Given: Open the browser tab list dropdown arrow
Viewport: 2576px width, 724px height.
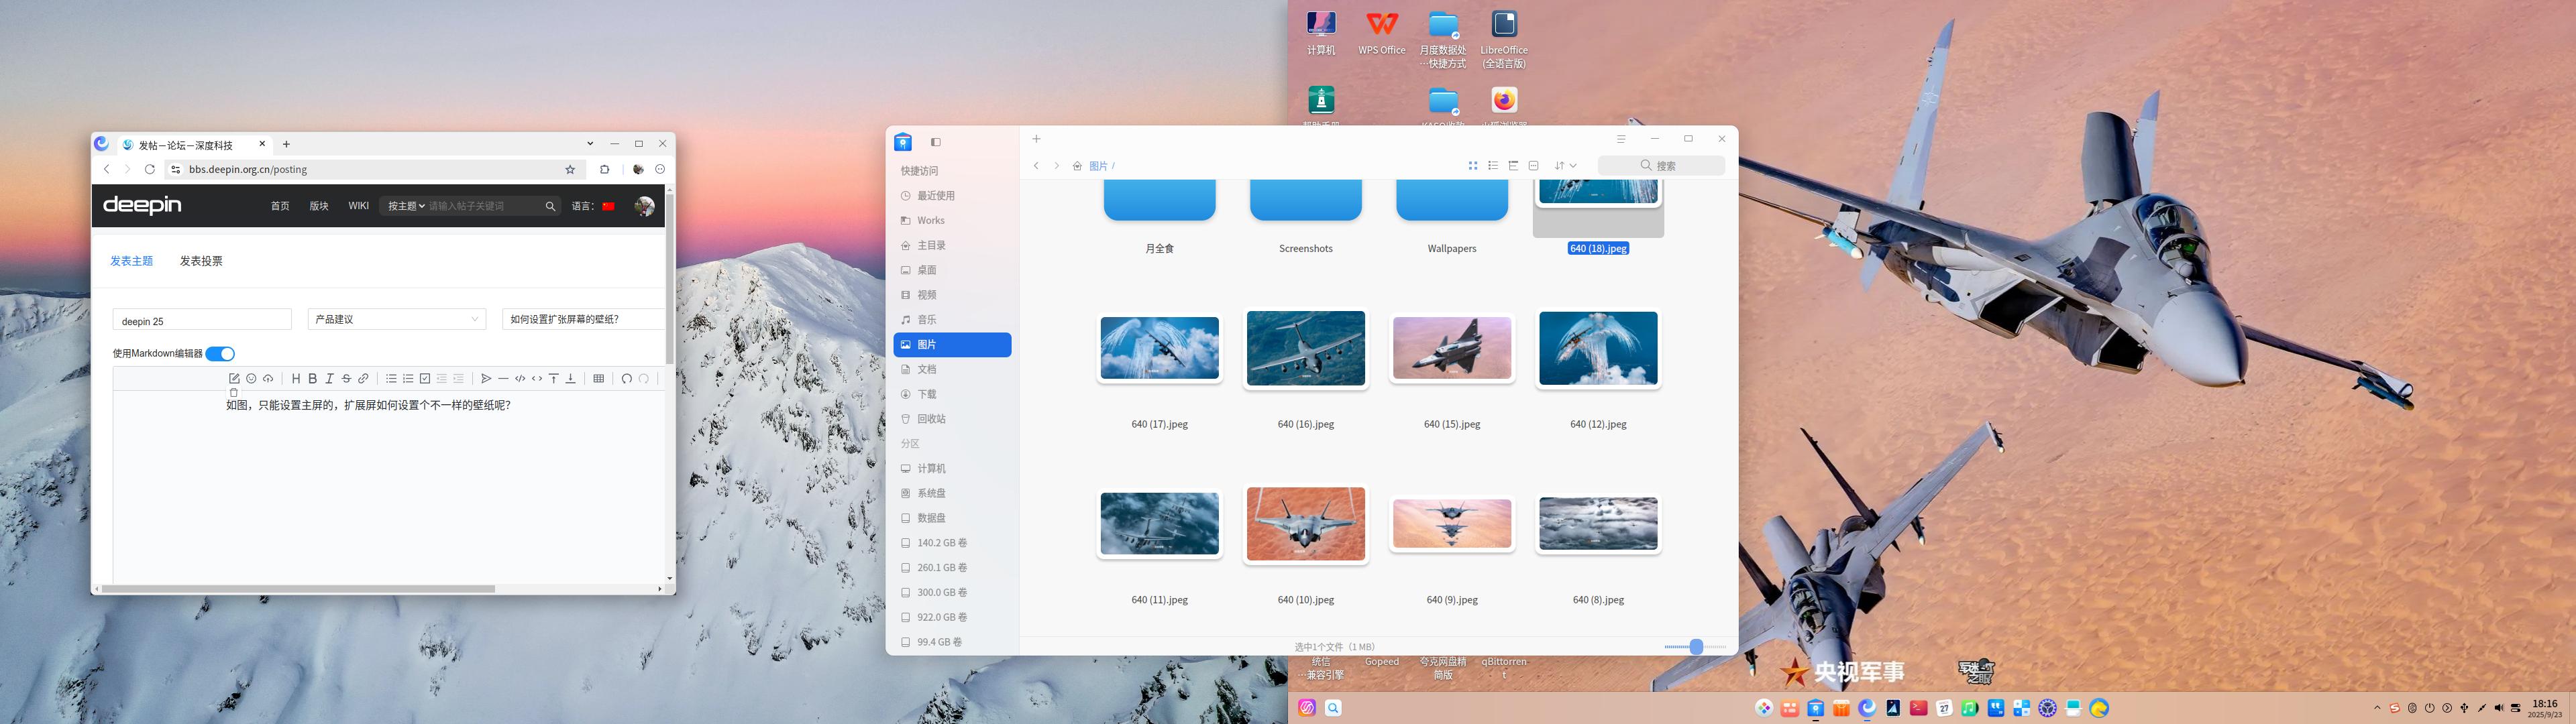Looking at the screenshot, I should tap(590, 144).
